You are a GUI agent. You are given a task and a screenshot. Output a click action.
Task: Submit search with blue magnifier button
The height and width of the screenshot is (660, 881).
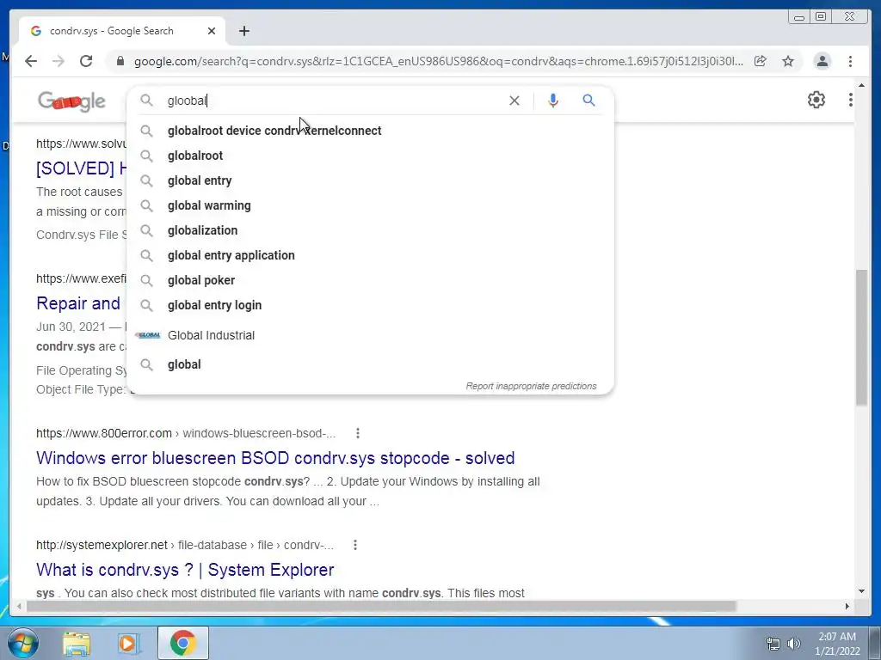click(x=588, y=101)
